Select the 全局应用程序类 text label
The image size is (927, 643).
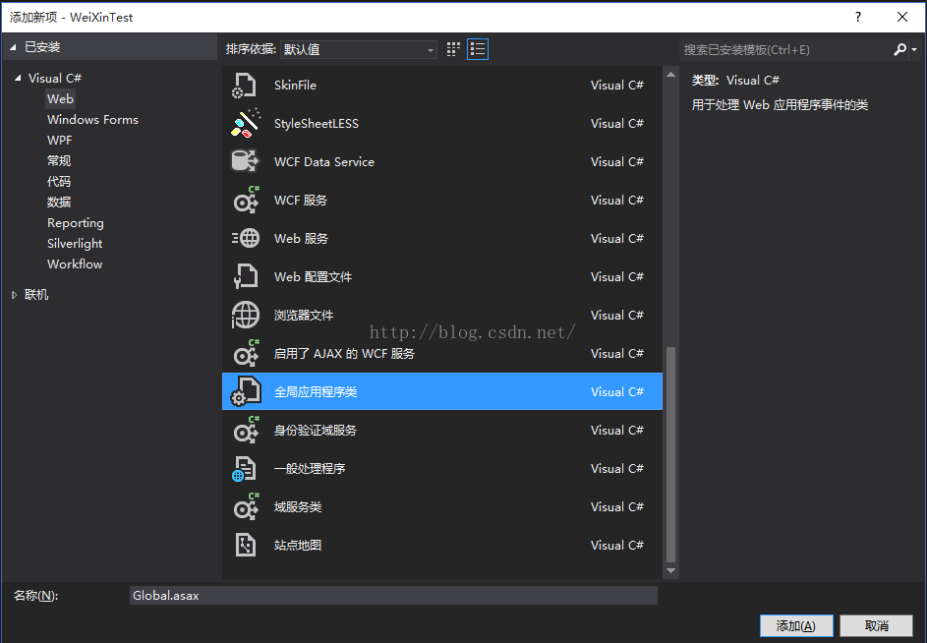(x=316, y=391)
